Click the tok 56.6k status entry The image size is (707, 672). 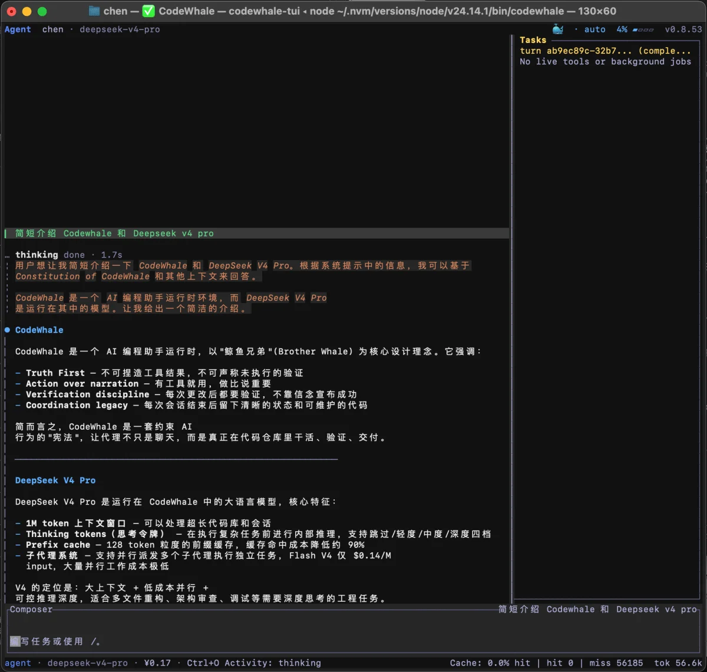point(678,663)
